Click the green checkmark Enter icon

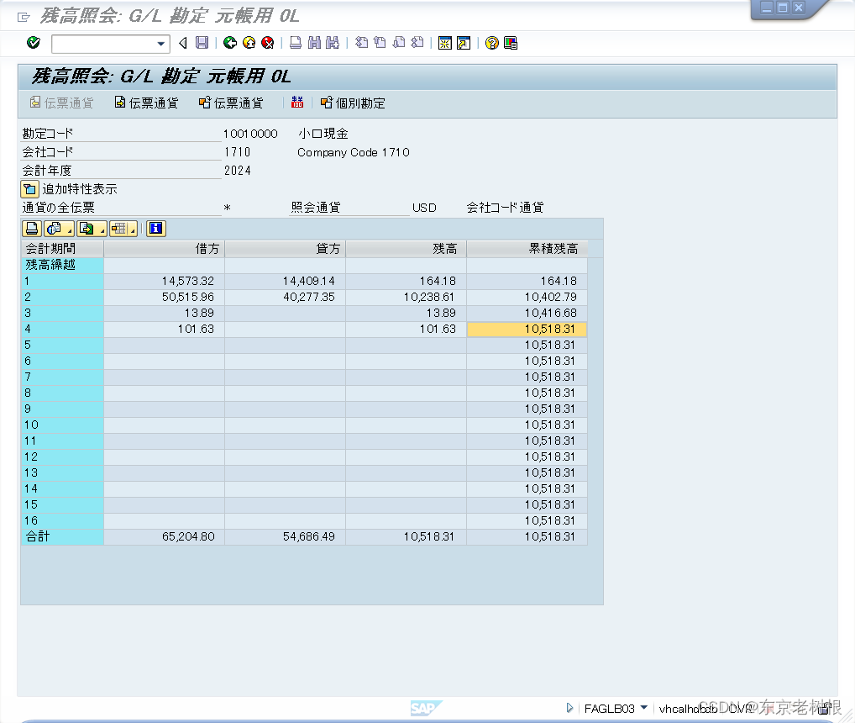click(x=34, y=43)
